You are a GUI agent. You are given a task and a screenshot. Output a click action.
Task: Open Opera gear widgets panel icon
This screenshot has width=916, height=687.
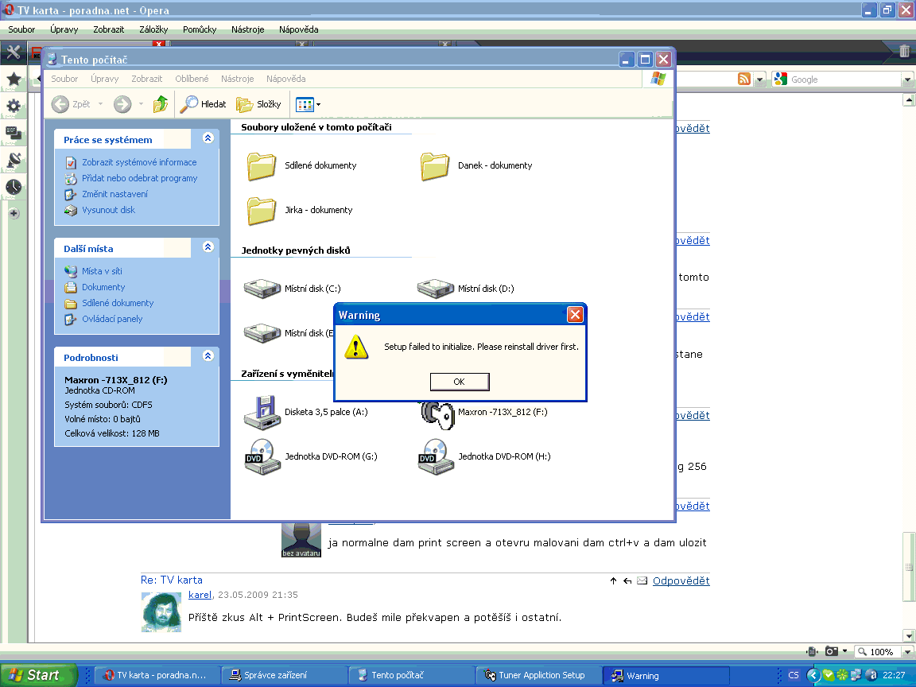tap(14, 106)
